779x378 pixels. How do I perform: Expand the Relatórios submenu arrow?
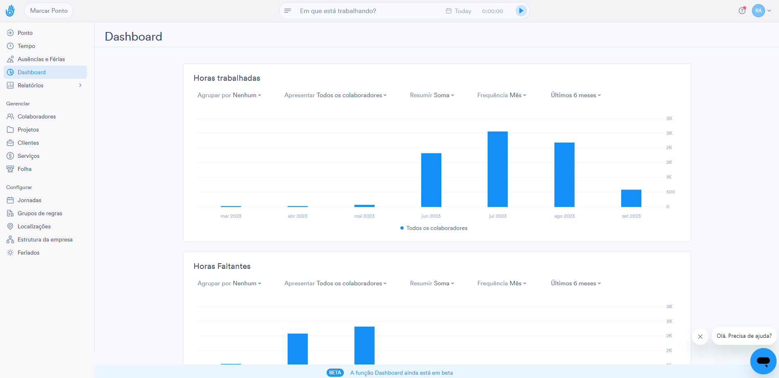coord(80,85)
